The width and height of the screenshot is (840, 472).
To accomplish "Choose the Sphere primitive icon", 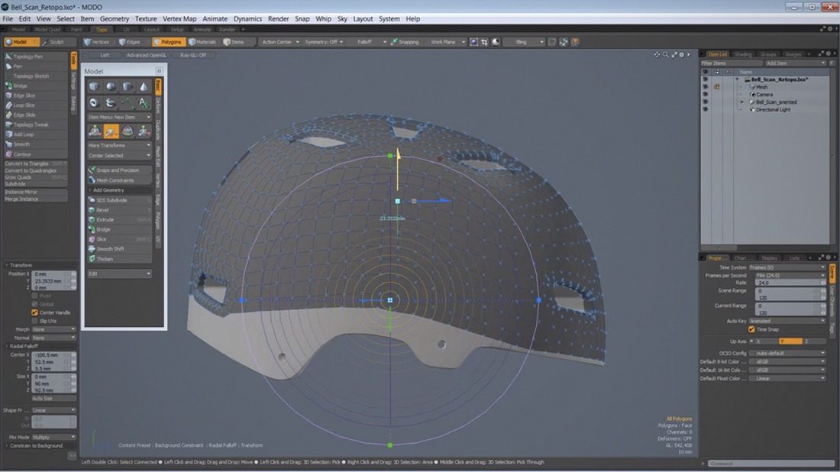I will pos(111,87).
